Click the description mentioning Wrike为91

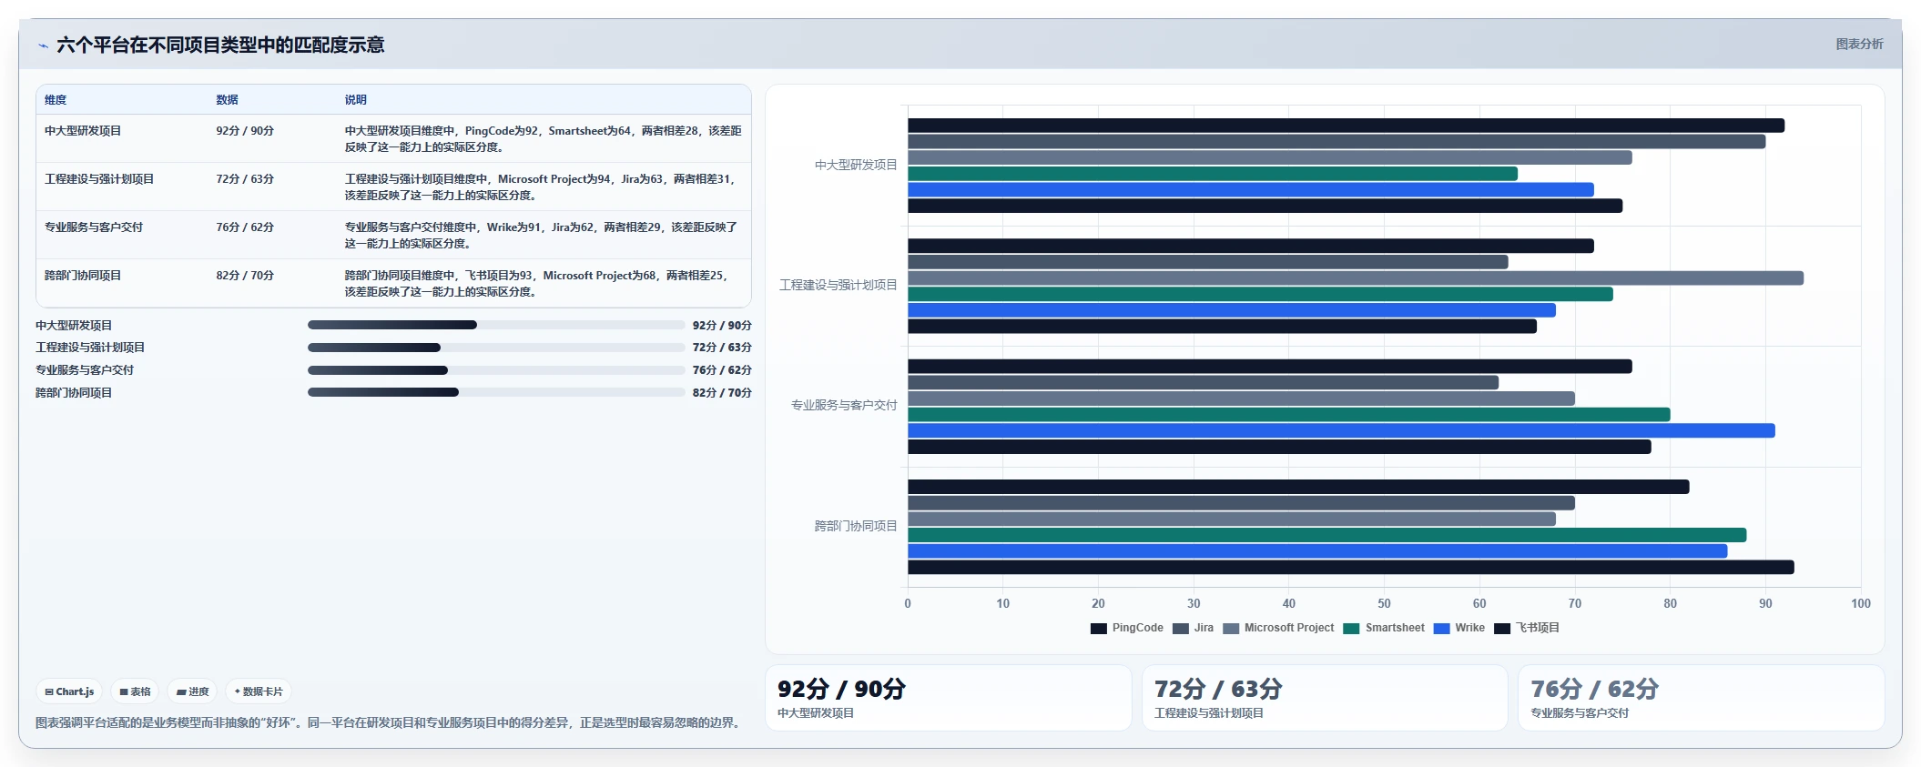(x=541, y=236)
